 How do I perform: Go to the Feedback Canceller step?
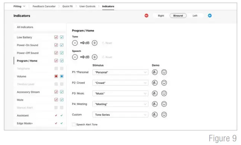coord(44,6)
